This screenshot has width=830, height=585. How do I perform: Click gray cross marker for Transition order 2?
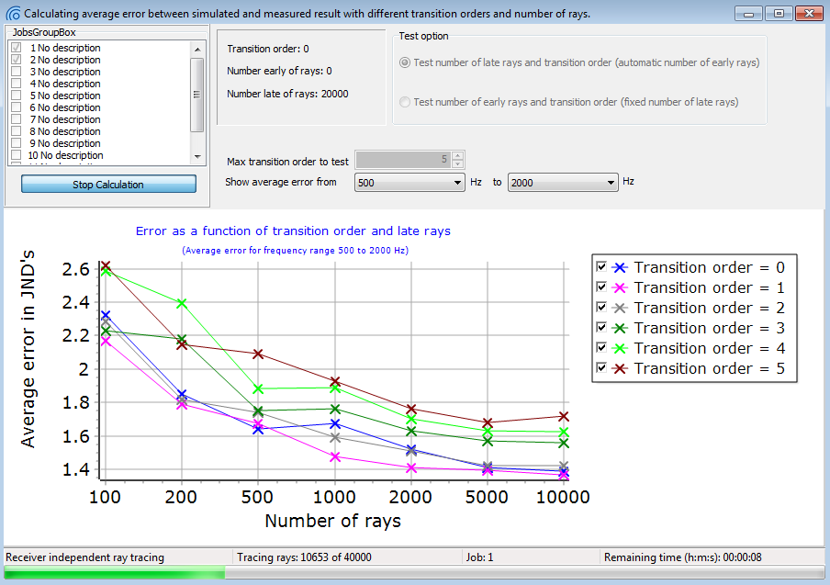(x=620, y=308)
